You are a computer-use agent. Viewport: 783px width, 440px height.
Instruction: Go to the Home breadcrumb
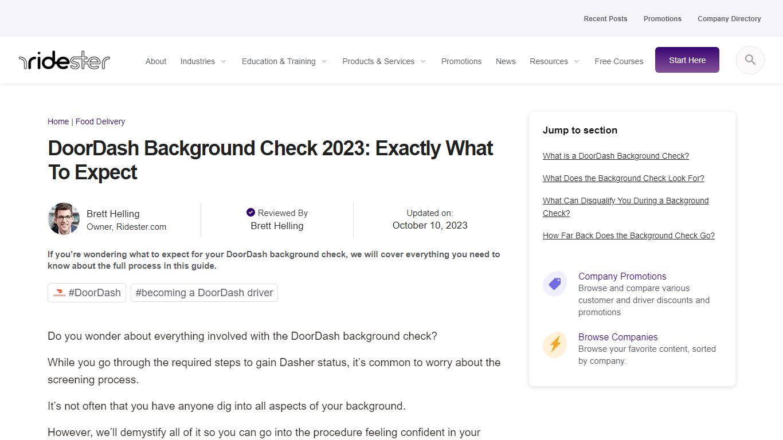[58, 121]
